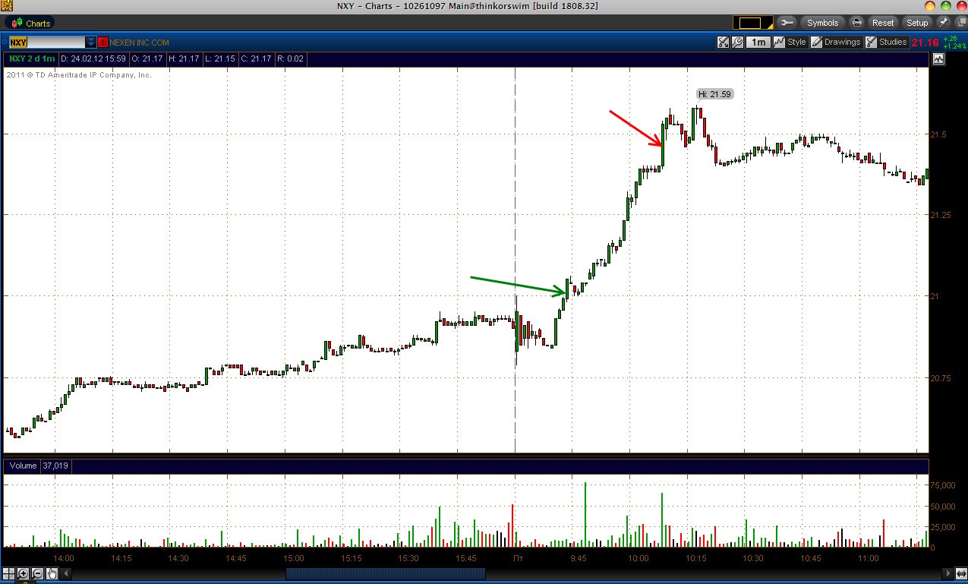Select the pan hand tool icon
Viewport: 968px width, 584px height.
pos(52,573)
